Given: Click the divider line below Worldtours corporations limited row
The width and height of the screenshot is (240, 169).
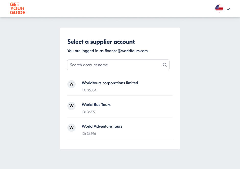Looking at the screenshot, I should [x=120, y=96].
